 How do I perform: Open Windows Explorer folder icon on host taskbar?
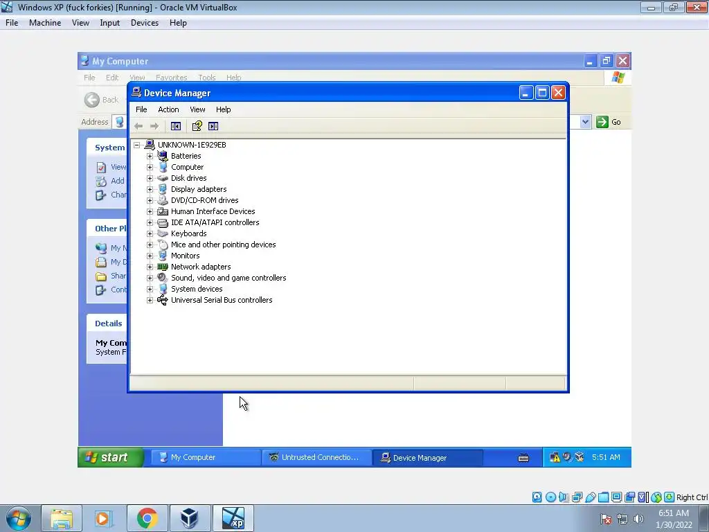pyautogui.click(x=62, y=518)
